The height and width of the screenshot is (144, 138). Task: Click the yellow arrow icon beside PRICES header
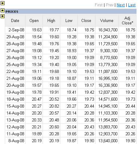pos(3,10)
